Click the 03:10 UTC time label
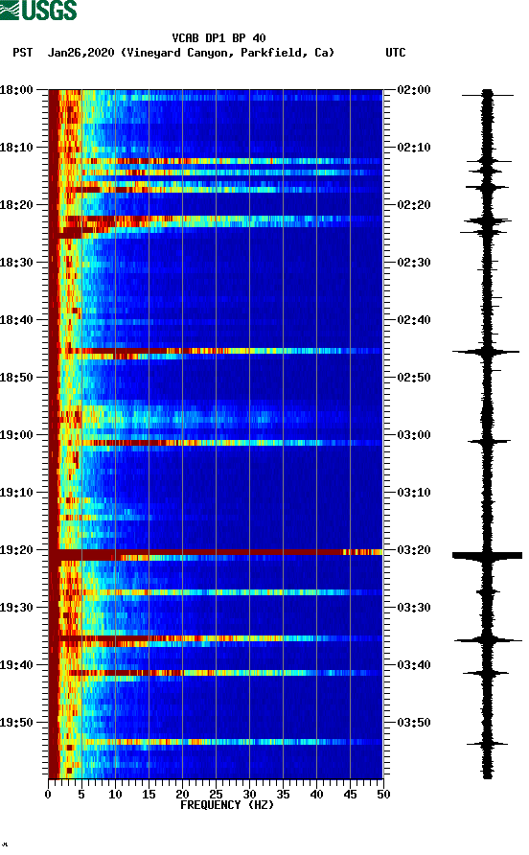Viewport: 529px width, 855px height. (x=414, y=493)
